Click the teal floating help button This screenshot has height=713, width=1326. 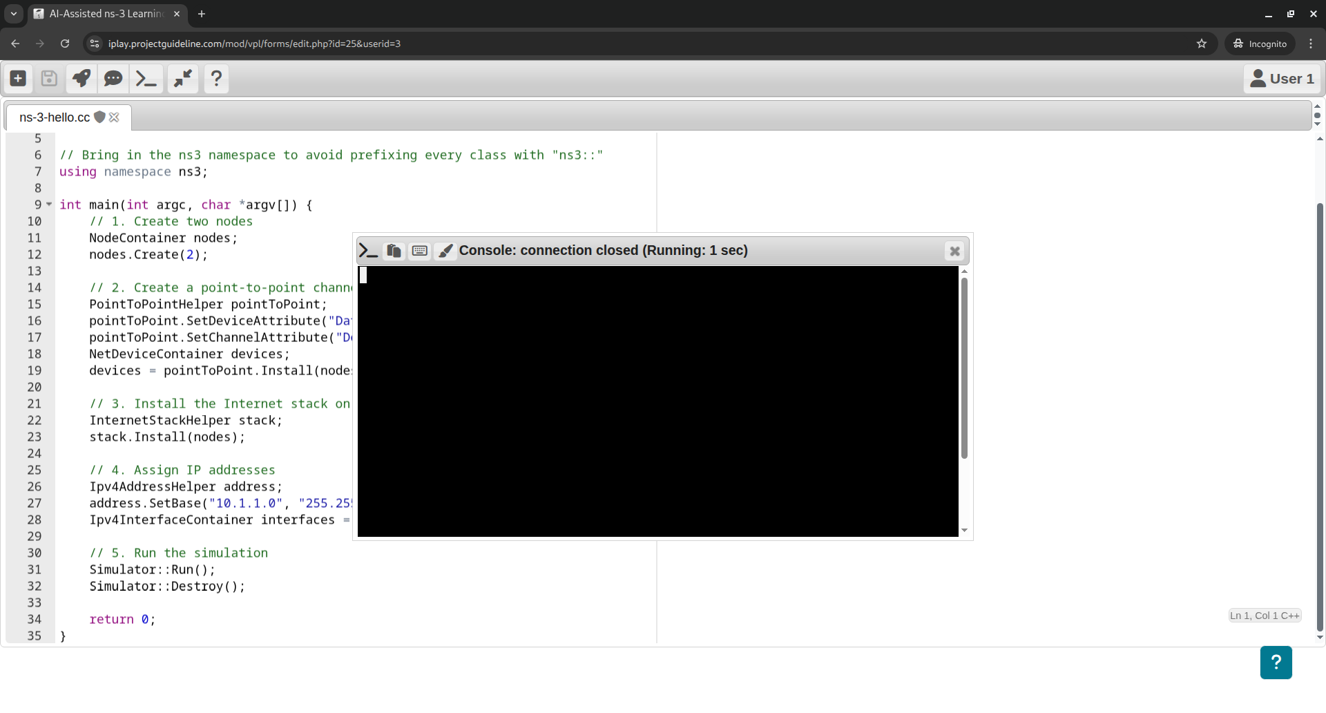coord(1276,663)
